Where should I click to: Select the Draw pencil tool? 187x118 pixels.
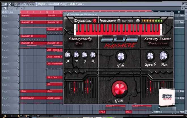coord(10,4)
